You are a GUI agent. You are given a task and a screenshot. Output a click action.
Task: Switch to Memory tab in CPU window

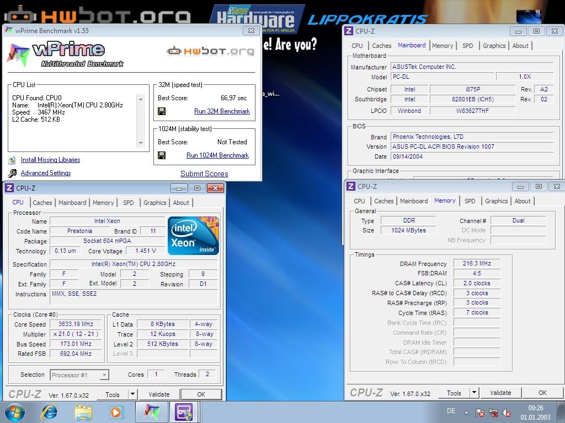103,203
